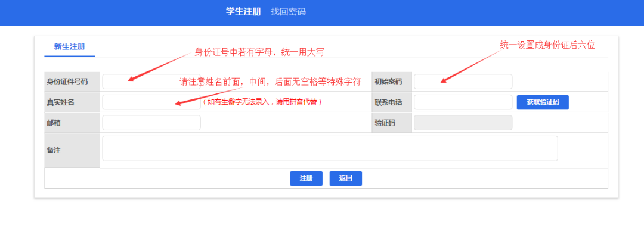The width and height of the screenshot is (644, 229).
Task: Select the 新生注册 tab
Action: pyautogui.click(x=69, y=46)
